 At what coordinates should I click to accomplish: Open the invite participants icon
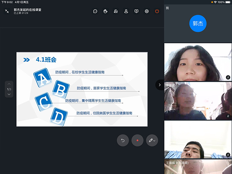coord(116,11)
